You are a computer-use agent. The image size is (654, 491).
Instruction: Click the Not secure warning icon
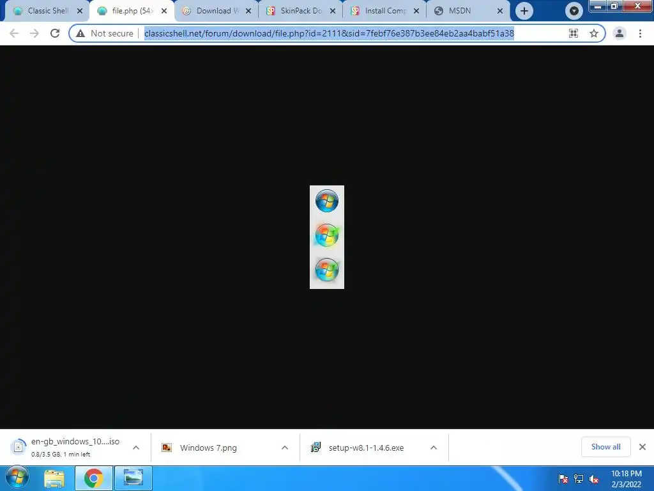click(x=80, y=33)
